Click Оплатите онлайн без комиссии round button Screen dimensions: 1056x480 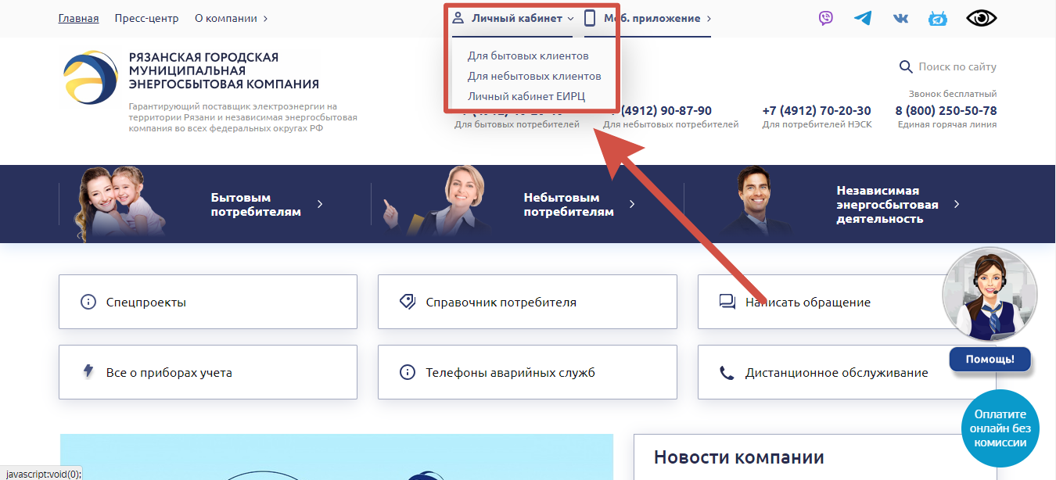click(1000, 428)
